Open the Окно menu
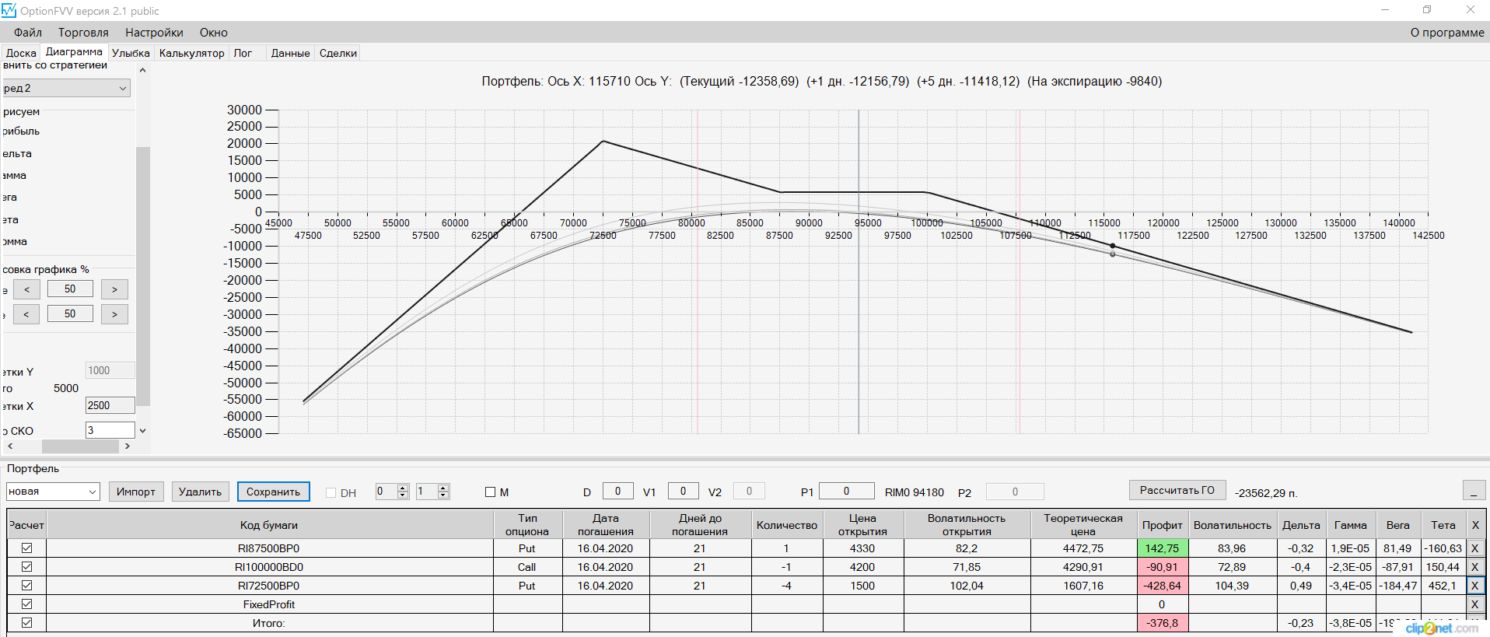 214,33
